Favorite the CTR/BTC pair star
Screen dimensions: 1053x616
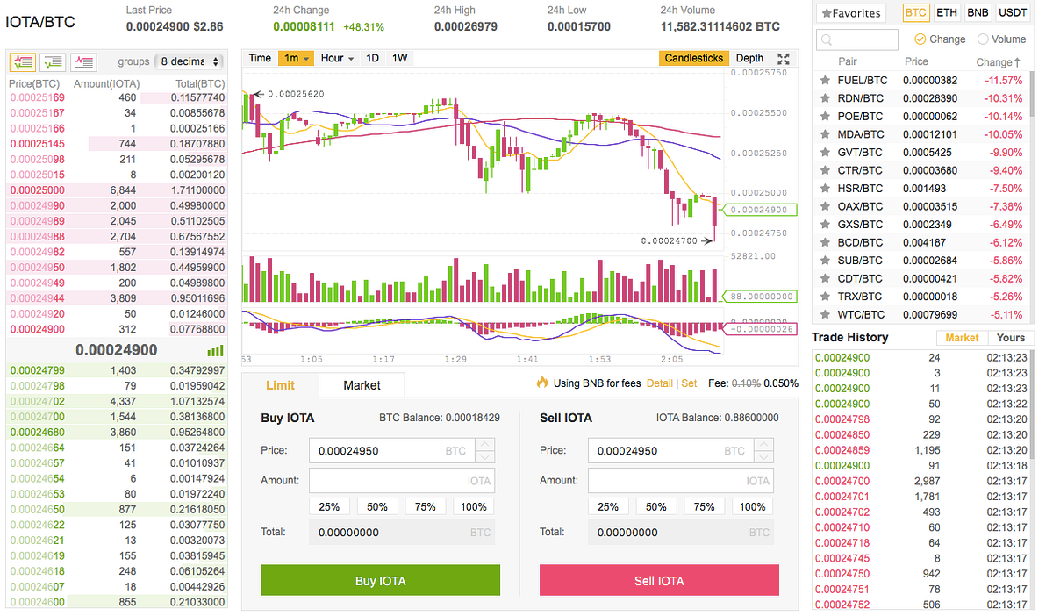[825, 170]
